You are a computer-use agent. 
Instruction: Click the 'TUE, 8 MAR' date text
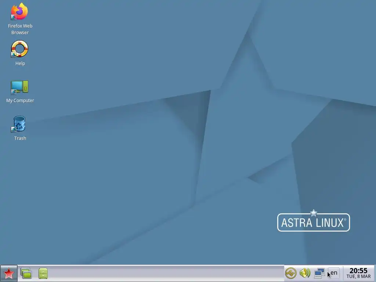(x=358, y=276)
